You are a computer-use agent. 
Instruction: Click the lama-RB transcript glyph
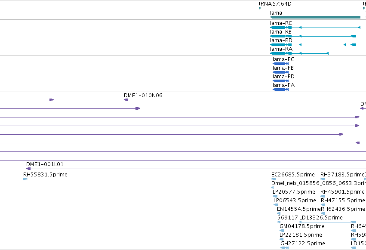click(x=313, y=36)
